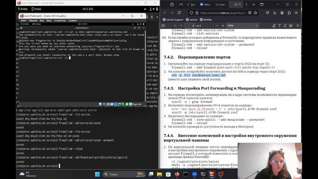Bookmark this page with the star icon
318x179 pixels.
coord(255,13)
